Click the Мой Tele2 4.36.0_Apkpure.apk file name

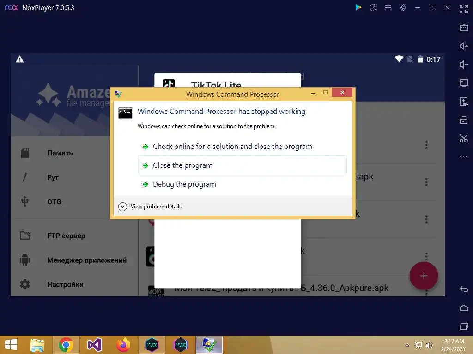coord(281,288)
